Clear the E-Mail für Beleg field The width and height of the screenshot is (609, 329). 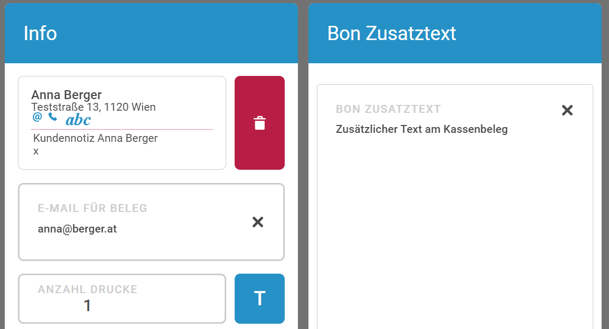(x=258, y=222)
